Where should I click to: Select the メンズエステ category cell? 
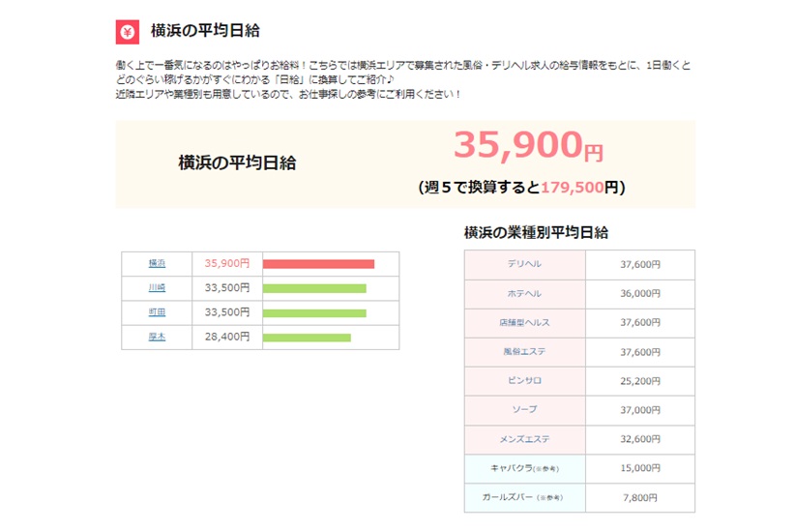[524, 439]
